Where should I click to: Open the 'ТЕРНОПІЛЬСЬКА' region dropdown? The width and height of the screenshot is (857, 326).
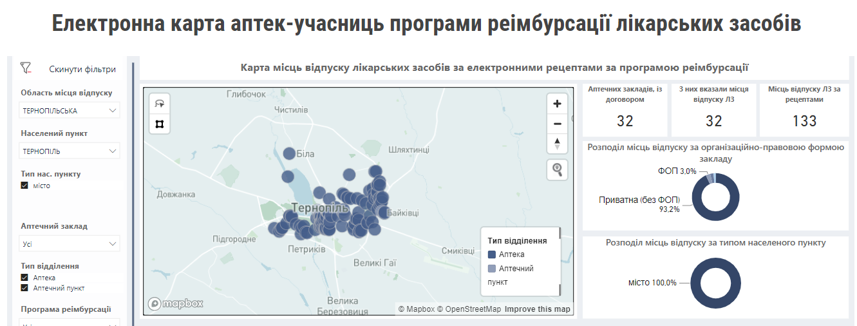coord(70,111)
